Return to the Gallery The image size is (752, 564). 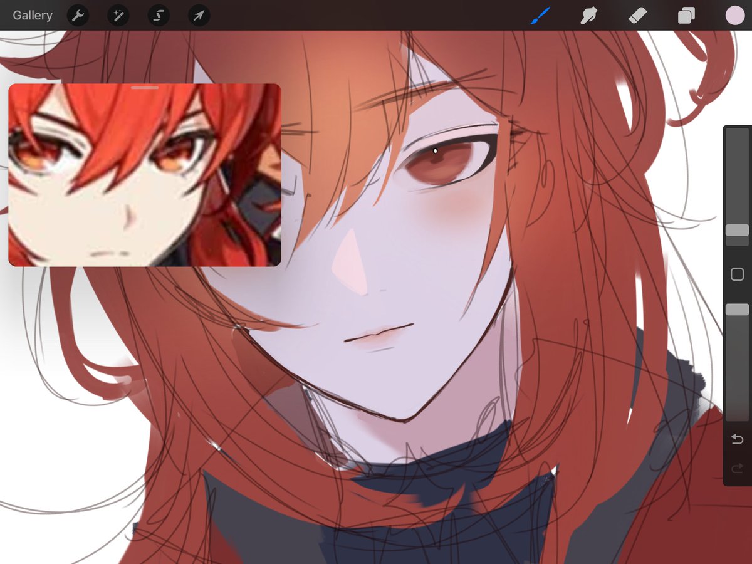tap(33, 15)
